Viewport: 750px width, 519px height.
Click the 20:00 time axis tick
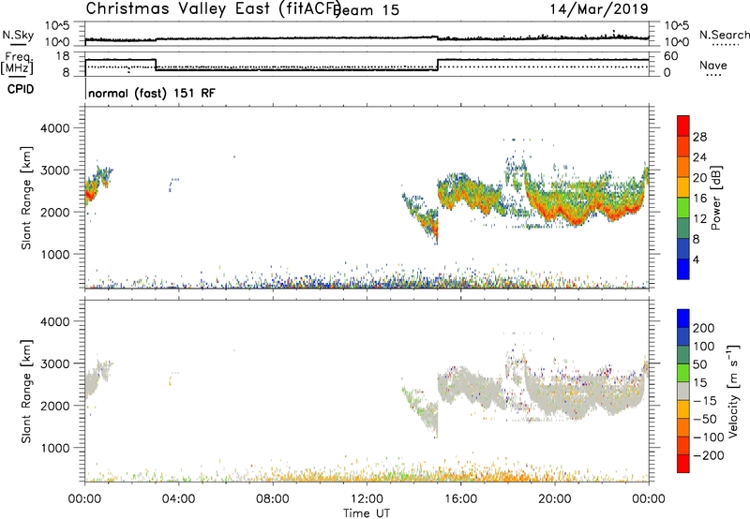pyautogui.click(x=555, y=499)
